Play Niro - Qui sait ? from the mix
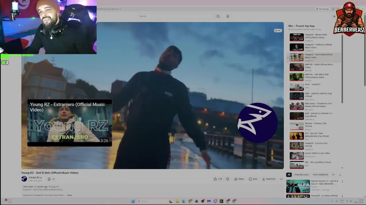 315,136
